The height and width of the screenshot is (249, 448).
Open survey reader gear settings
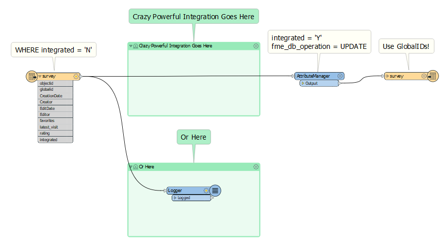coord(76,77)
